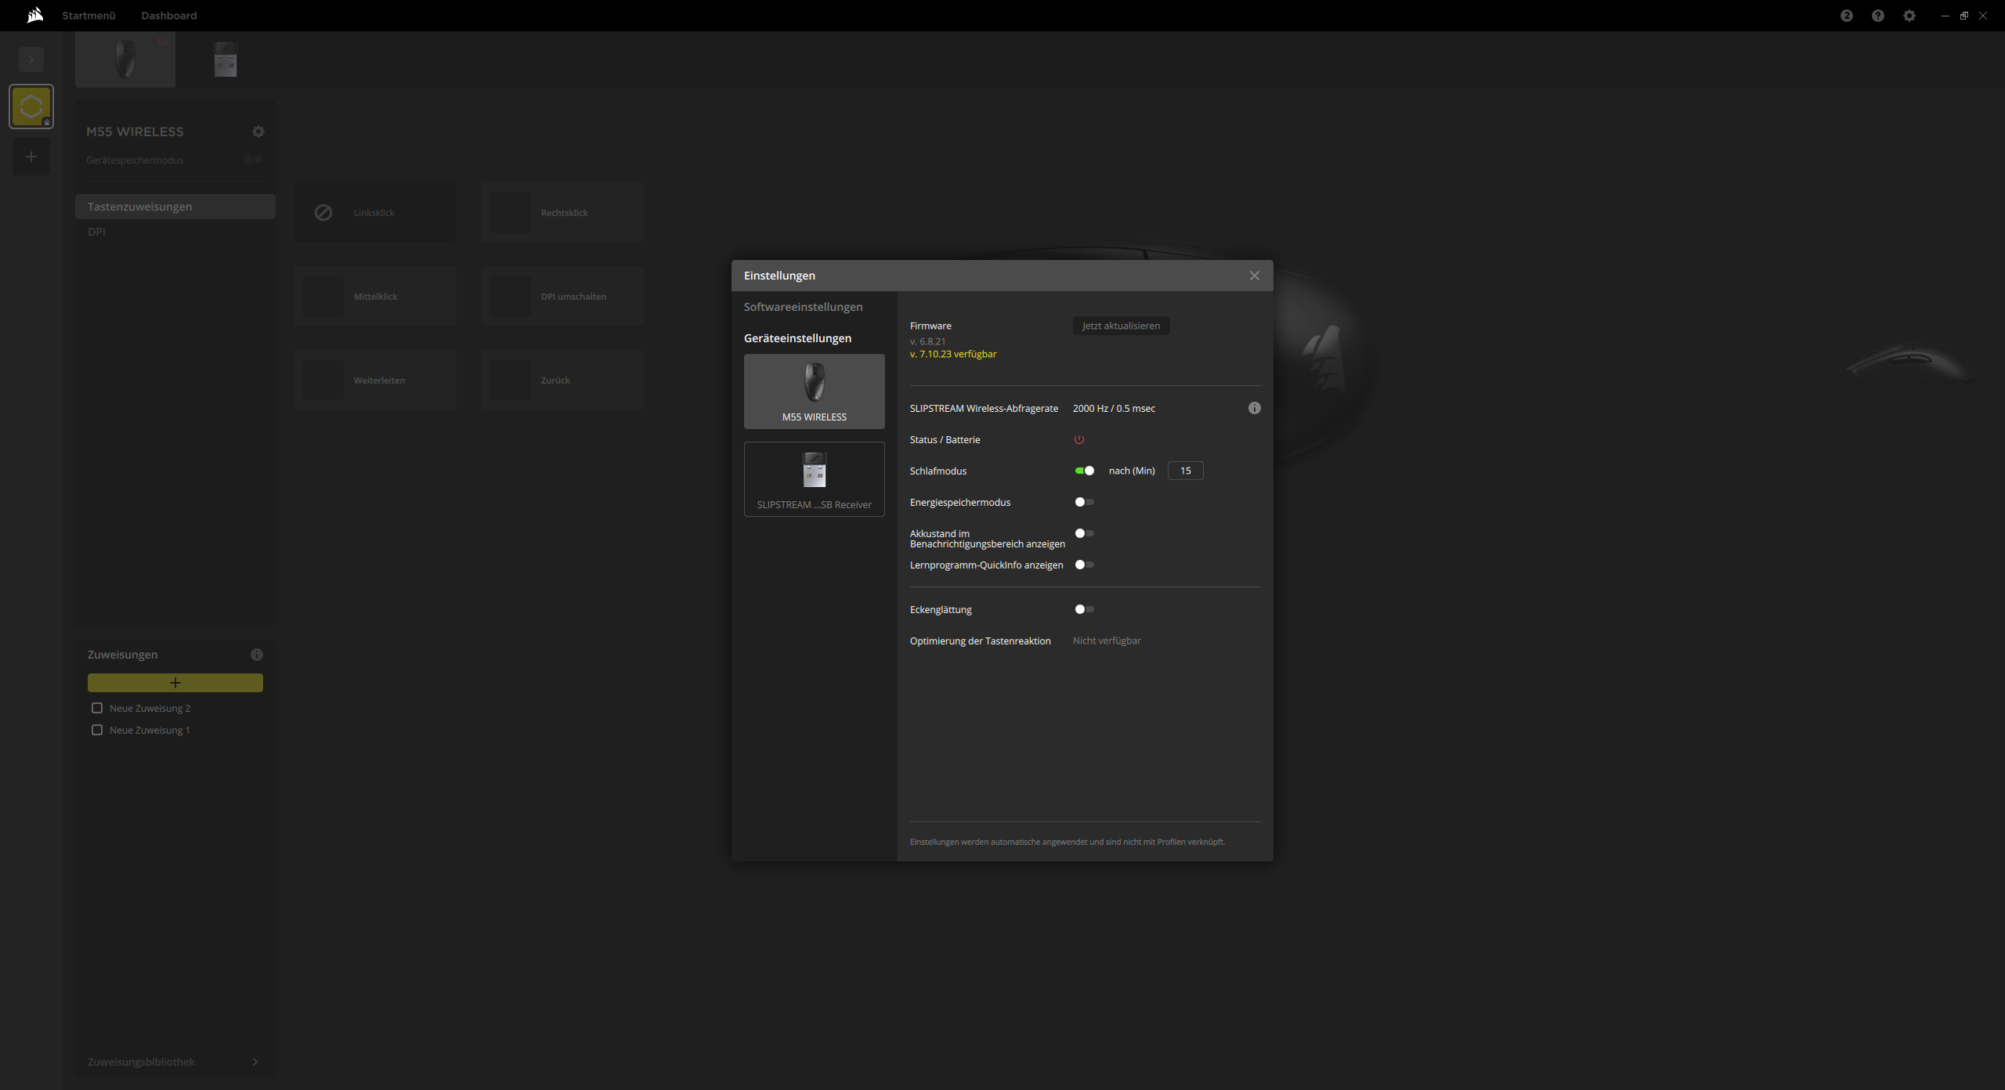Image resolution: width=2005 pixels, height=1090 pixels.
Task: Expand the Zuweisungsbibliothek chevron
Action: pyautogui.click(x=255, y=1062)
